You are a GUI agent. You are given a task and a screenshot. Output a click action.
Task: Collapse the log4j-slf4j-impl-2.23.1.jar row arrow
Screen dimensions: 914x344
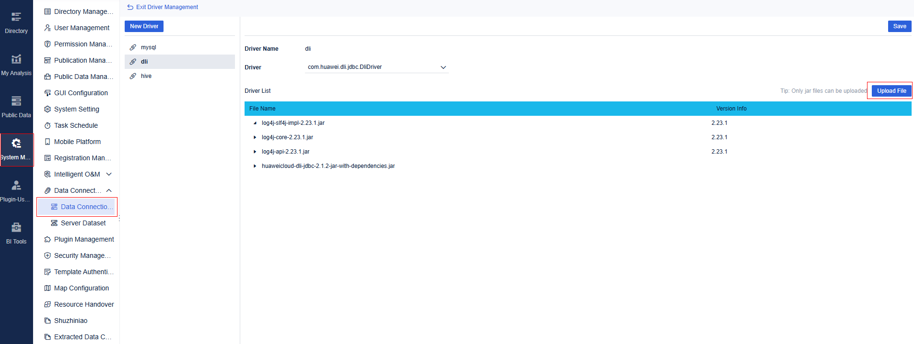(255, 123)
